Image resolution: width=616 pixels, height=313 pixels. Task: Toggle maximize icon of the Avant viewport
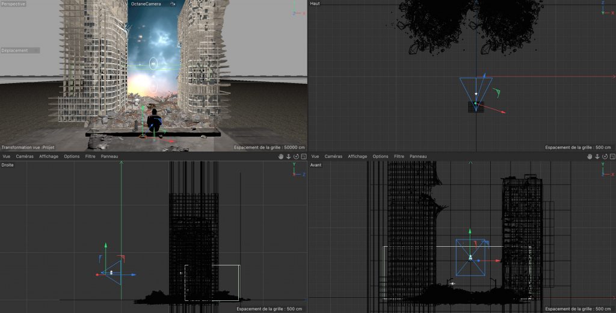point(611,156)
